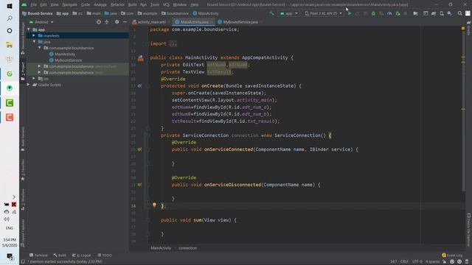Open the TODO tool window
Viewport: 472px width, 265px height.
tap(105, 255)
